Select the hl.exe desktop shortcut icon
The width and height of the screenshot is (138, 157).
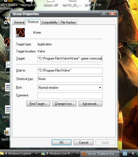click(7, 42)
